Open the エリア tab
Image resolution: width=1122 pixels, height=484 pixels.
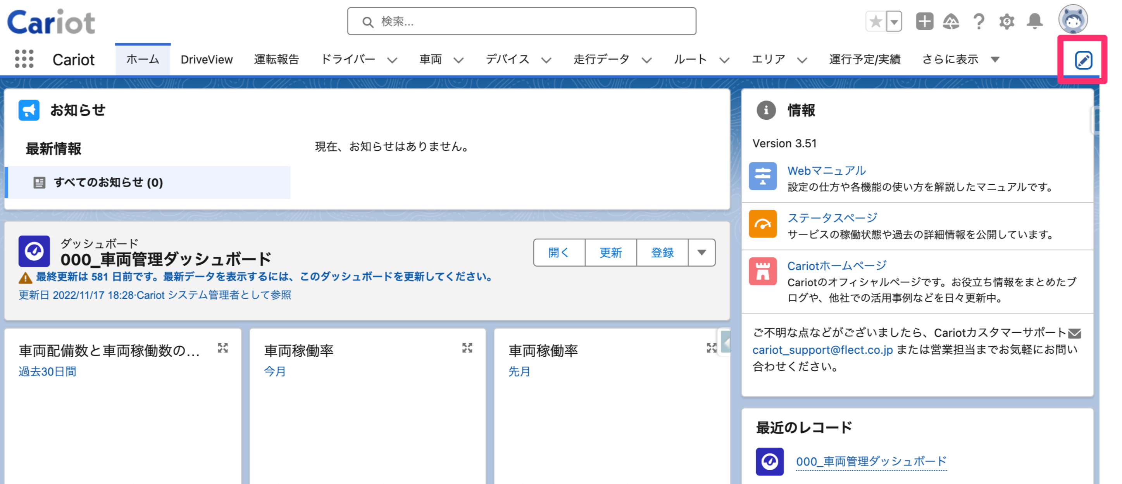(x=768, y=59)
